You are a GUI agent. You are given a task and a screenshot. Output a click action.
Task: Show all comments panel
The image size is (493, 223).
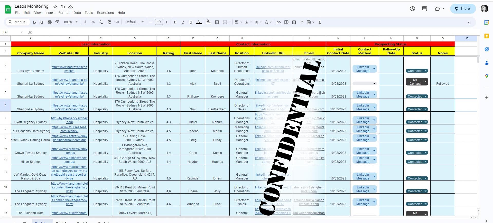[424, 9]
